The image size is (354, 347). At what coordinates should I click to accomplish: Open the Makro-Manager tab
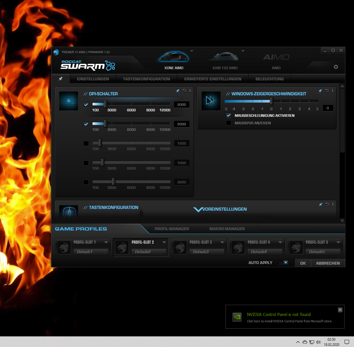click(227, 229)
